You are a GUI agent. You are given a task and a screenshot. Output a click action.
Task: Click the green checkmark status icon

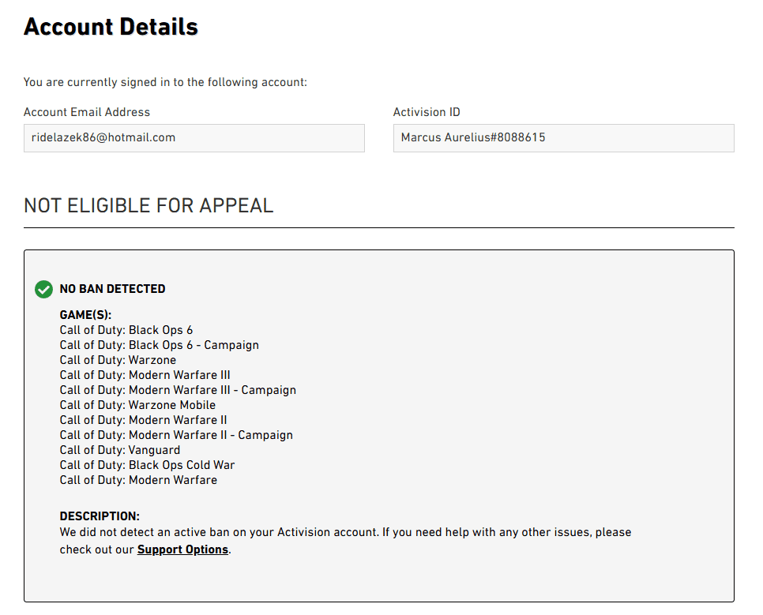[44, 289]
